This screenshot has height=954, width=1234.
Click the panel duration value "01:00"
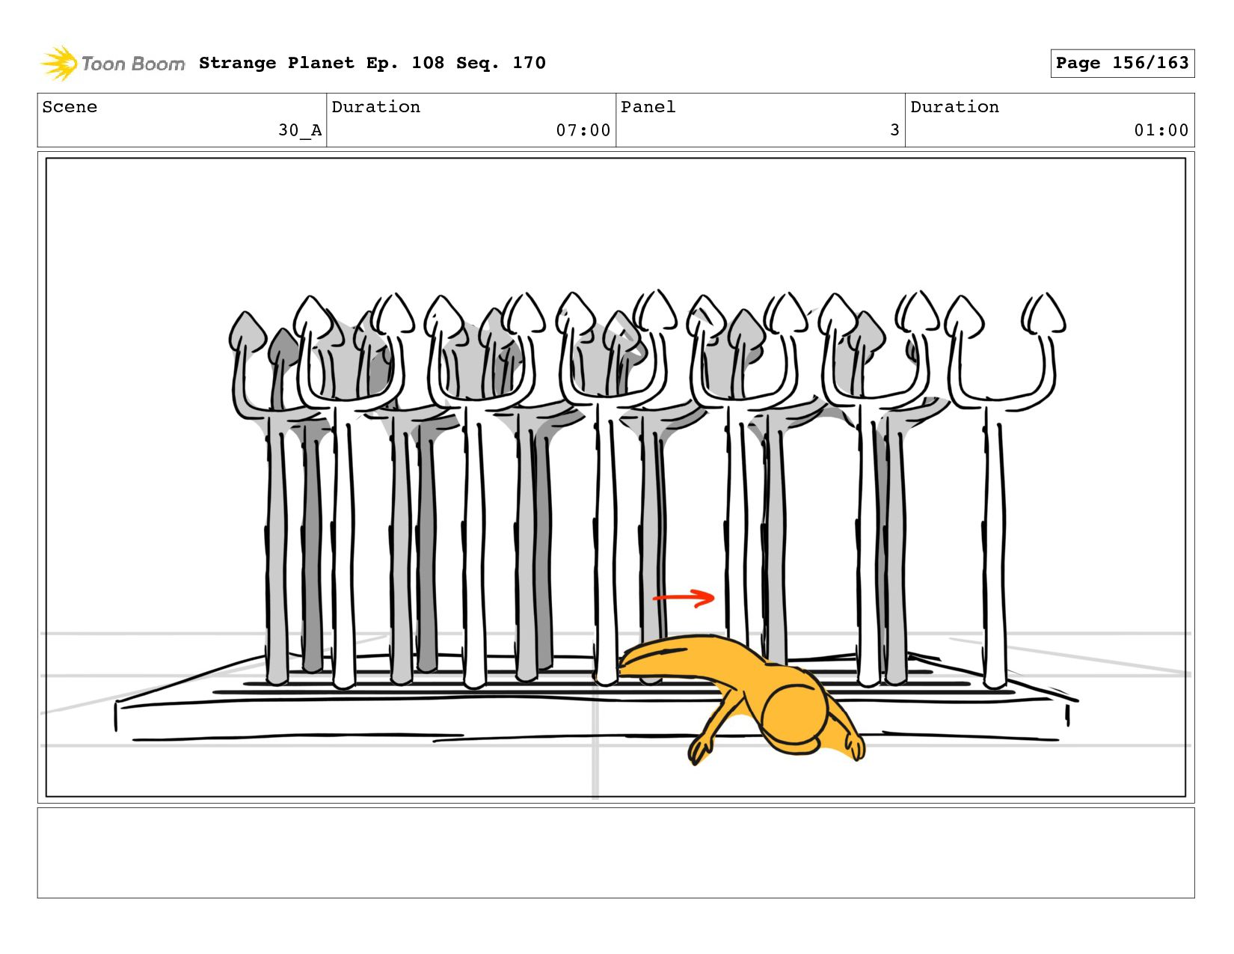pos(1161,130)
